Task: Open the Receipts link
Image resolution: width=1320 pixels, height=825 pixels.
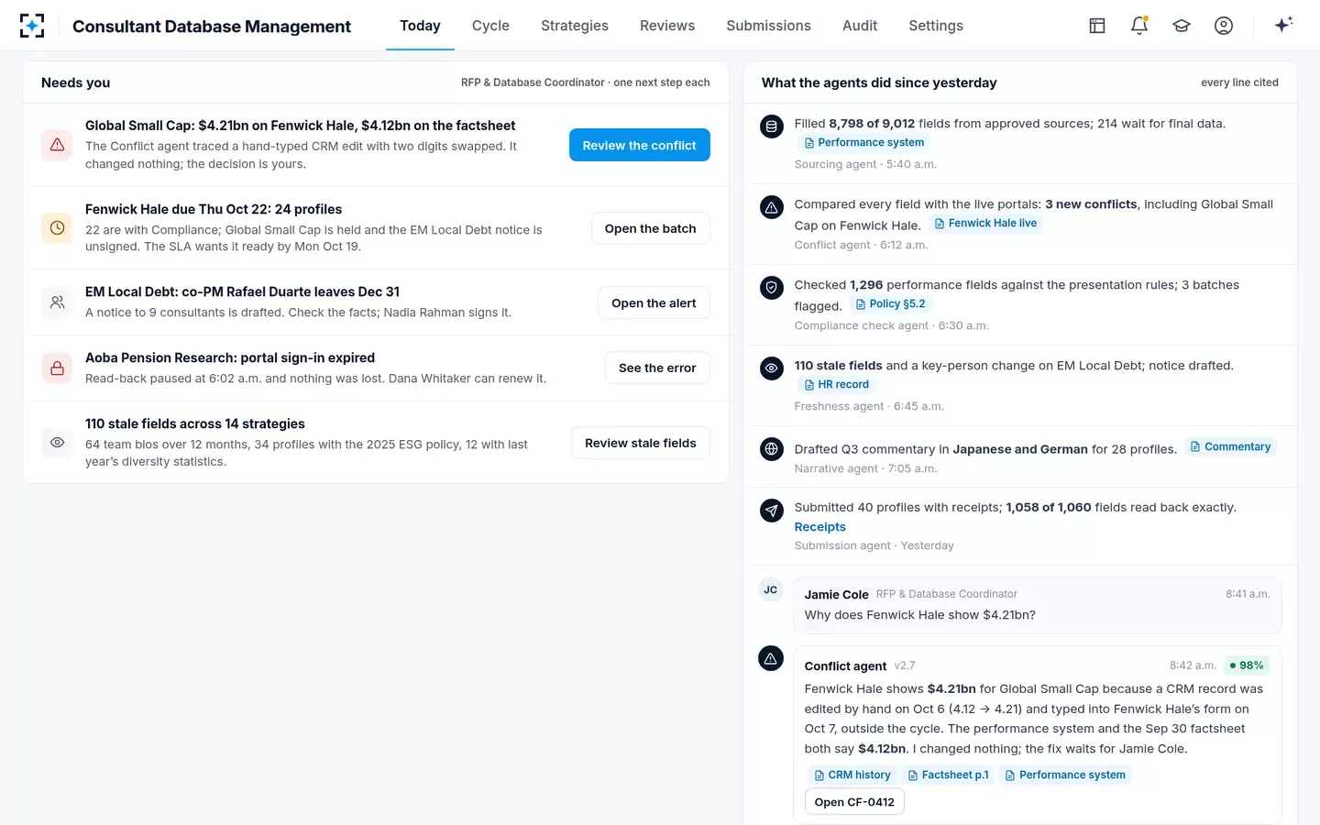Action: point(820,527)
